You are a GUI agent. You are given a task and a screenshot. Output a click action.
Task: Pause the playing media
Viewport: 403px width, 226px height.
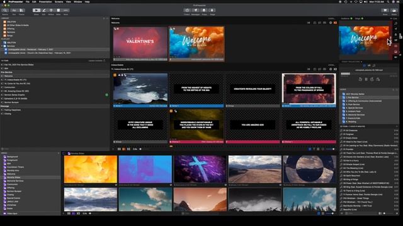[366, 80]
